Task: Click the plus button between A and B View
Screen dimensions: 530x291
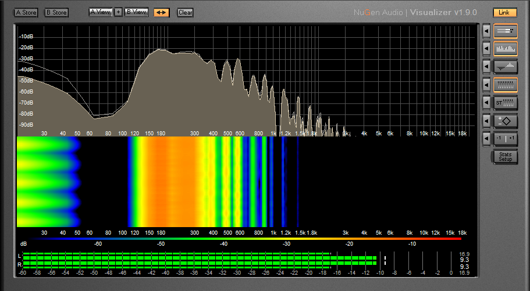Action: point(118,12)
